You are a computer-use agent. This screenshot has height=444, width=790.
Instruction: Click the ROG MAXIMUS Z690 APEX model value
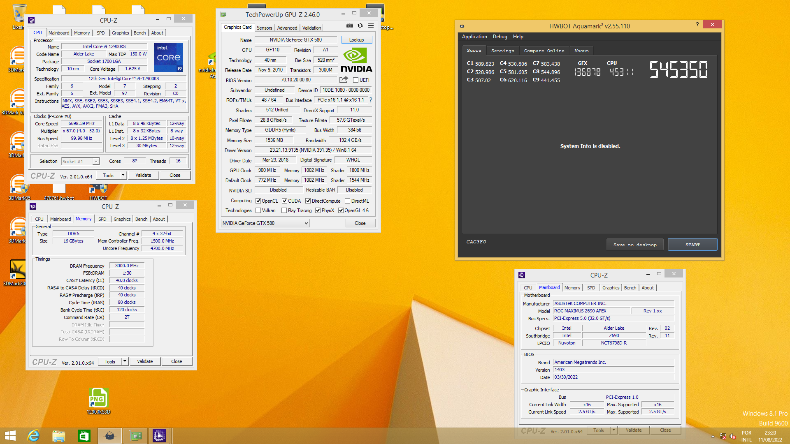(591, 311)
